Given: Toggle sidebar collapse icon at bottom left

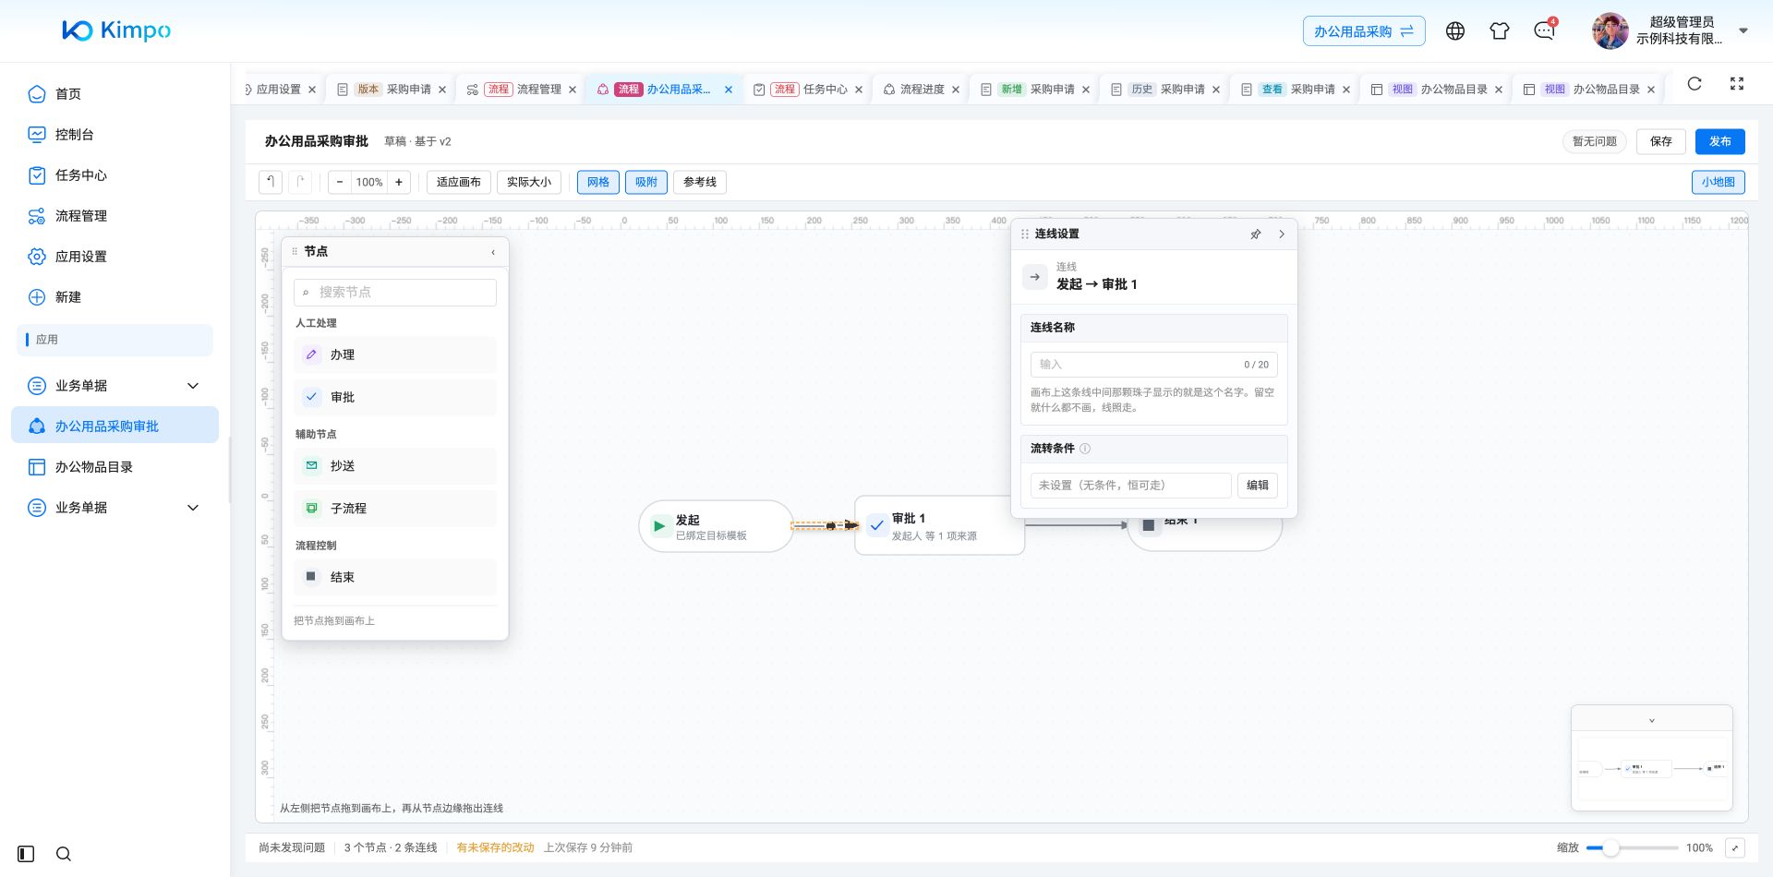Looking at the screenshot, I should 26,854.
